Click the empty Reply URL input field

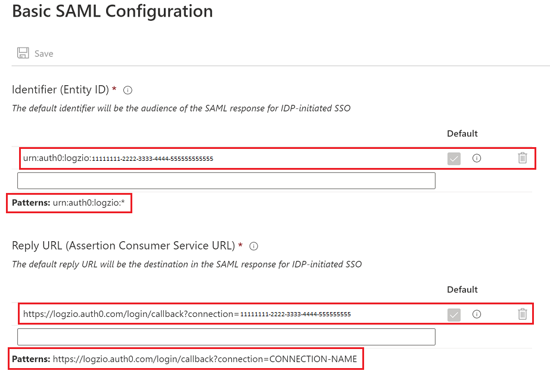[x=226, y=337]
